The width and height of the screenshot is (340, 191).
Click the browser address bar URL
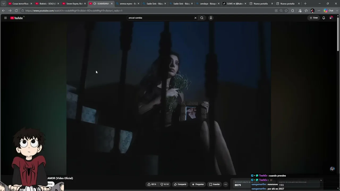point(74,11)
